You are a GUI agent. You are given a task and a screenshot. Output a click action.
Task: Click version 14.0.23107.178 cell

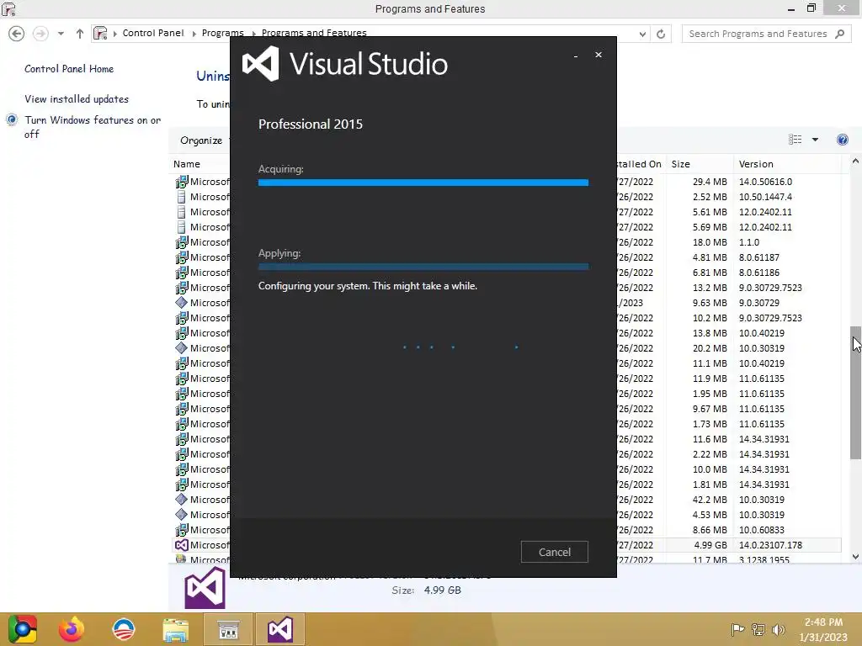[770, 545]
